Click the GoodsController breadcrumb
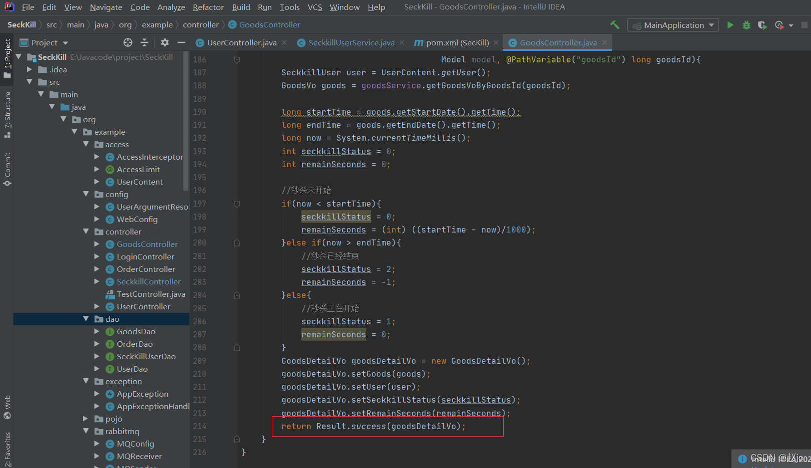This screenshot has width=811, height=468. tap(264, 24)
